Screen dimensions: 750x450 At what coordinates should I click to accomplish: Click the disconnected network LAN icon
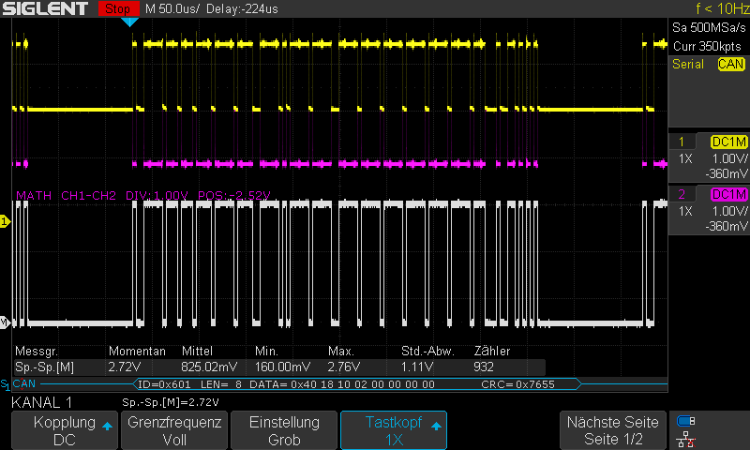685,438
